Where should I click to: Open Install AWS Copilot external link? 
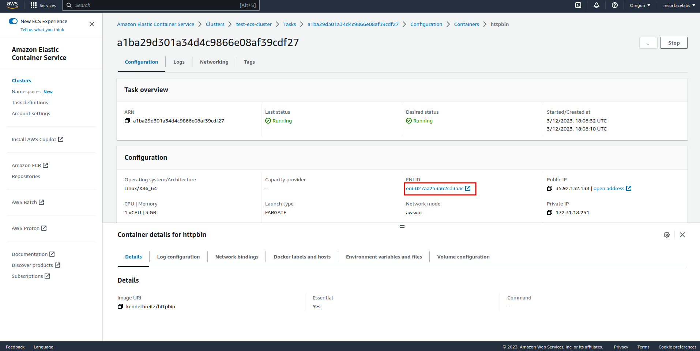pos(37,139)
